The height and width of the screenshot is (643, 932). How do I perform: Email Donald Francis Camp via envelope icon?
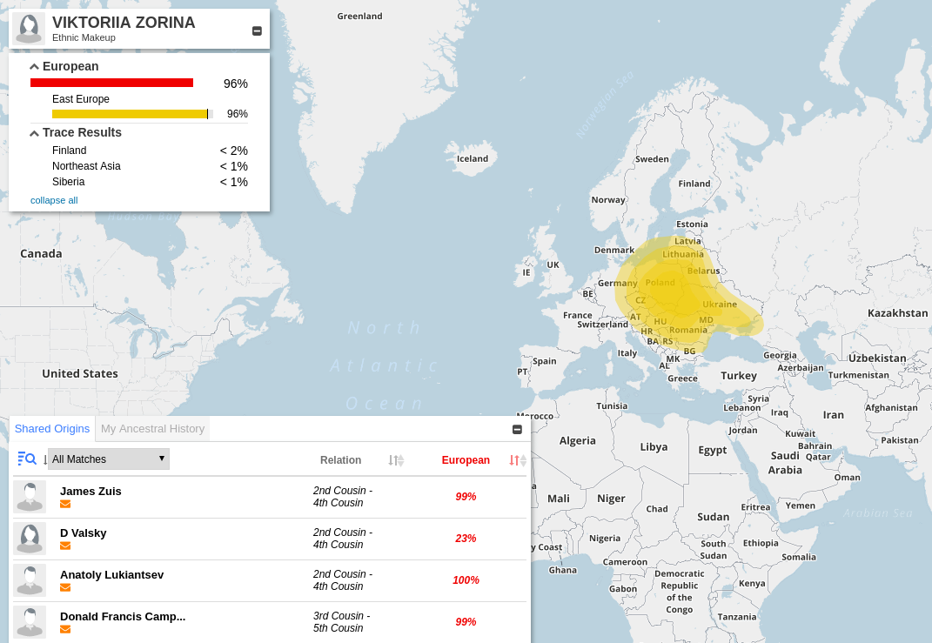65,629
